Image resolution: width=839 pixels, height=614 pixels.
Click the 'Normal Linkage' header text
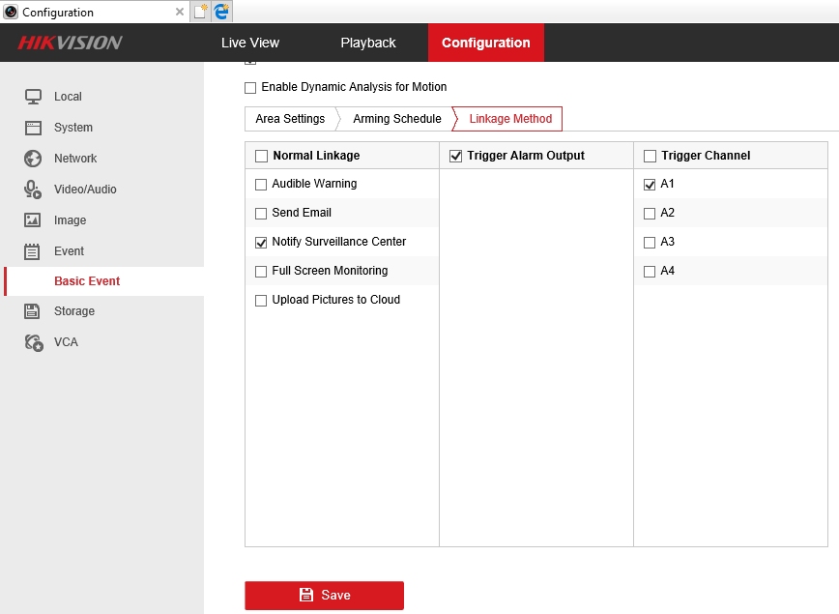pos(316,156)
